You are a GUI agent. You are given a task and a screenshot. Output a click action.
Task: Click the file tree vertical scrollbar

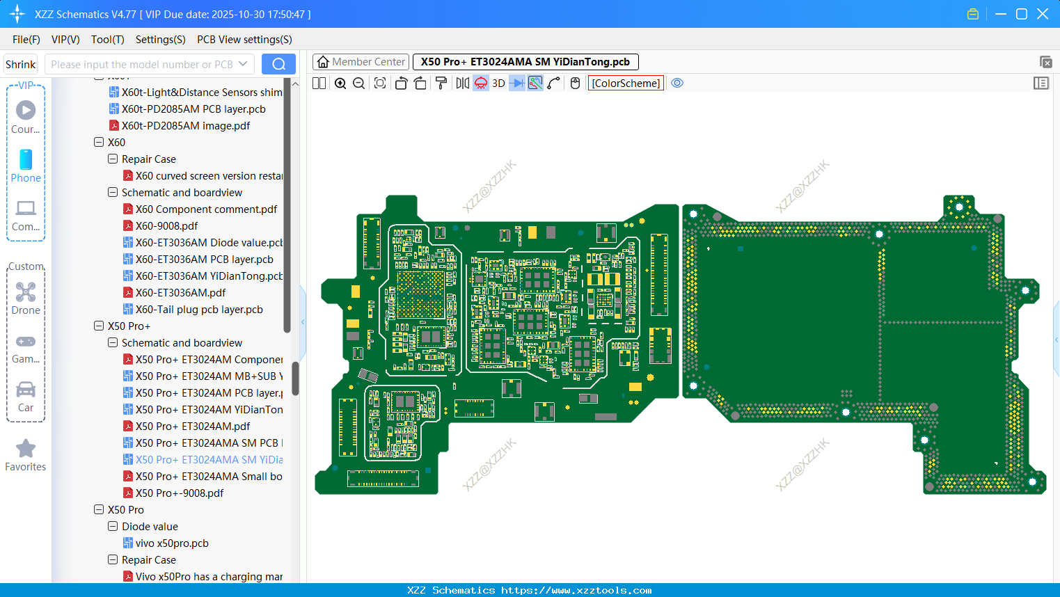pyautogui.click(x=295, y=379)
